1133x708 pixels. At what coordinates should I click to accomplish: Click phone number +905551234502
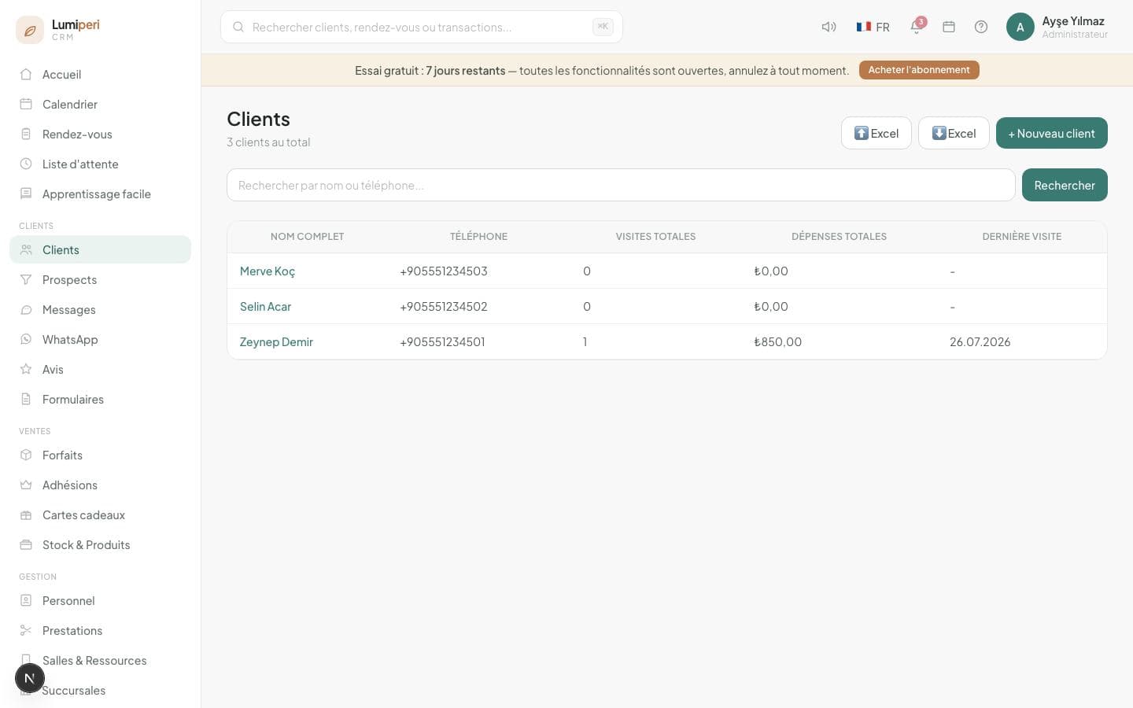(444, 306)
